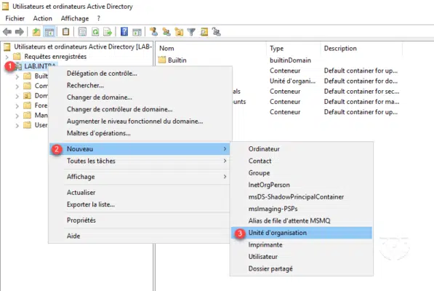Viewport: 434px width, 291px height.
Task: Toggle the Show/Hide console tree icon
Action: click(x=49, y=32)
